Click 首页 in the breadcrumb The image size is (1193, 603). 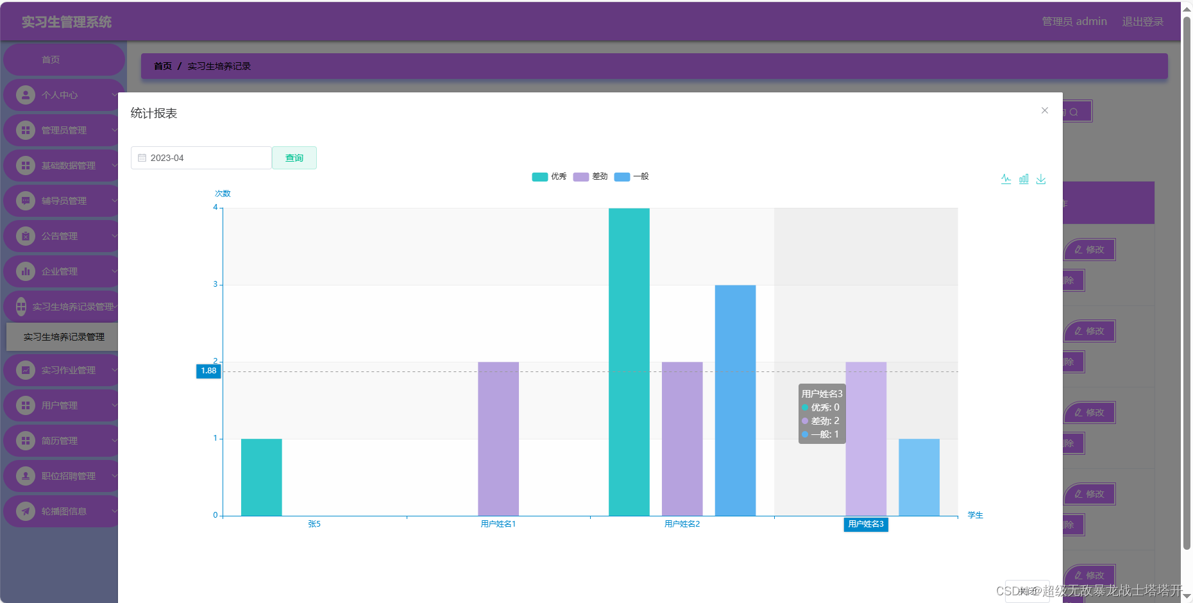[163, 66]
